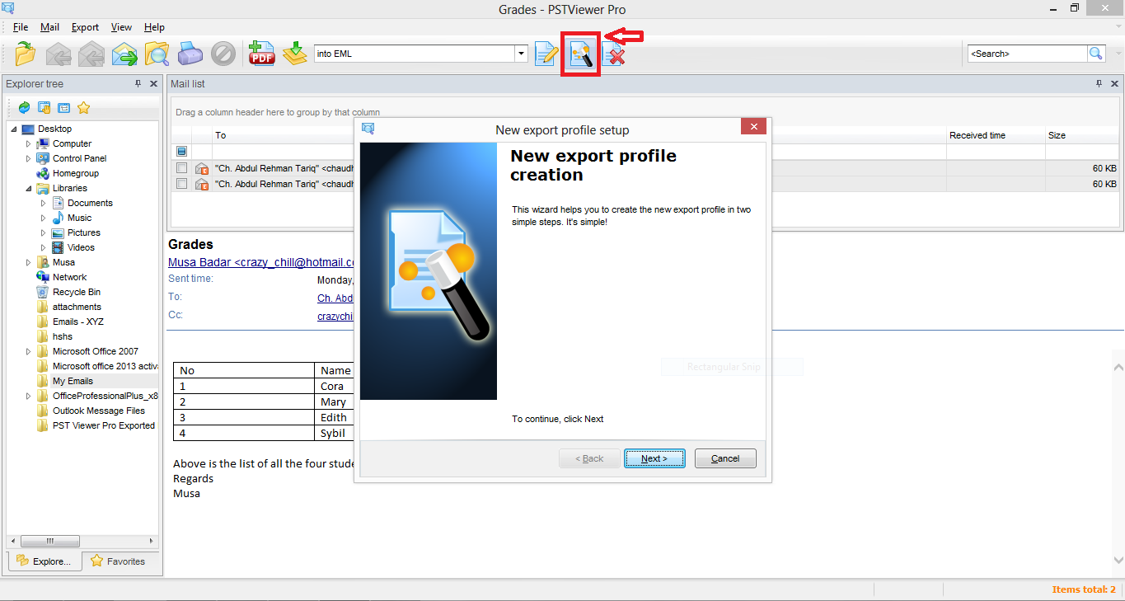Viewport: 1125px width, 601px height.
Task: Open the View menu
Action: coord(121,27)
